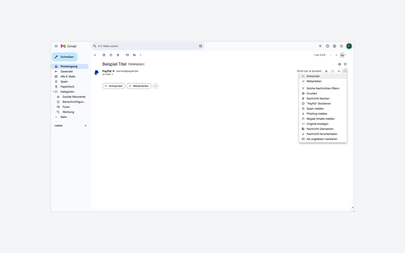The height and width of the screenshot is (253, 405).
Task: Close the message three-dot menu button
Action: point(345,71)
